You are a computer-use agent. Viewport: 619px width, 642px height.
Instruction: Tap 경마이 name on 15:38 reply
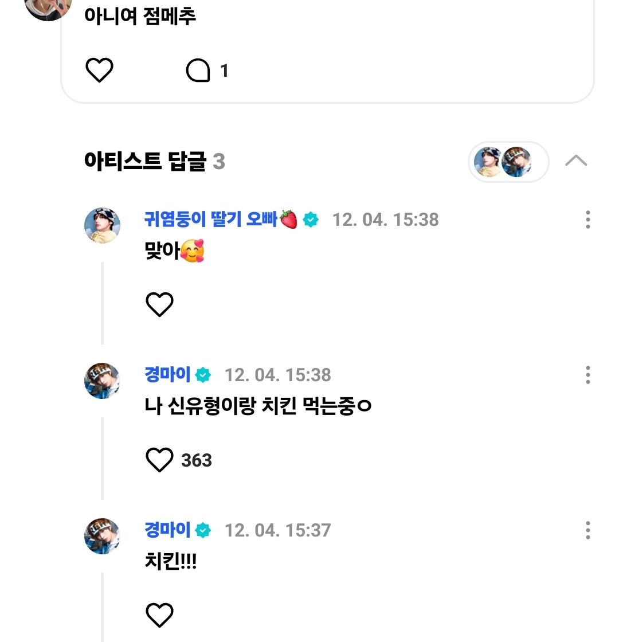pos(167,375)
